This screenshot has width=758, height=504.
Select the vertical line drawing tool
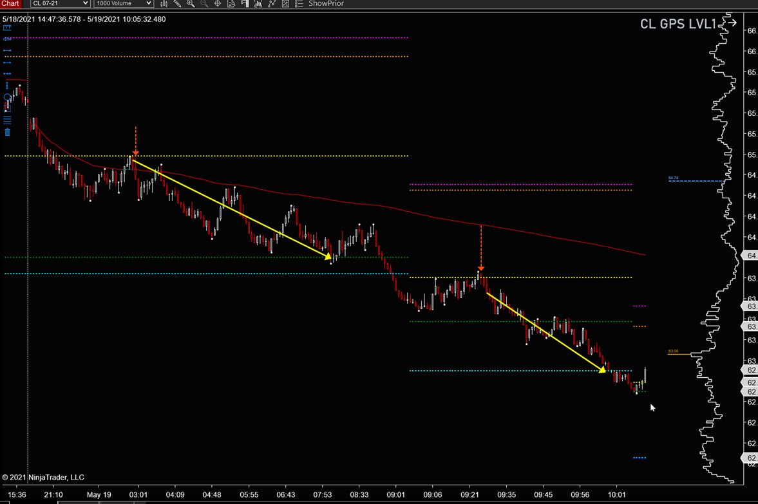tap(7, 86)
